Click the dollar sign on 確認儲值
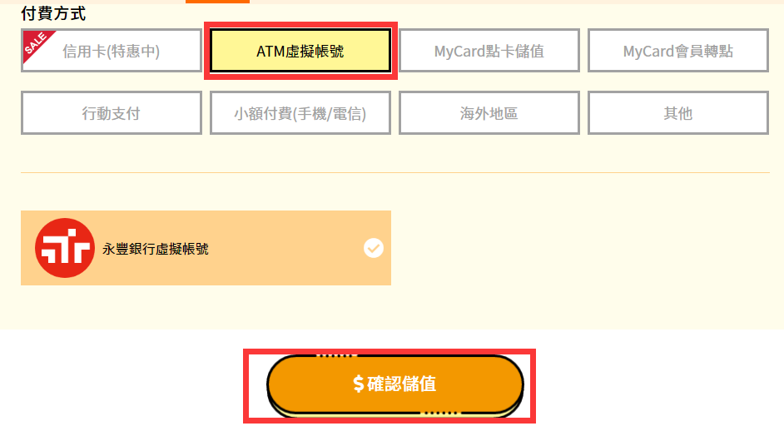Image resolution: width=784 pixels, height=431 pixels. click(358, 384)
